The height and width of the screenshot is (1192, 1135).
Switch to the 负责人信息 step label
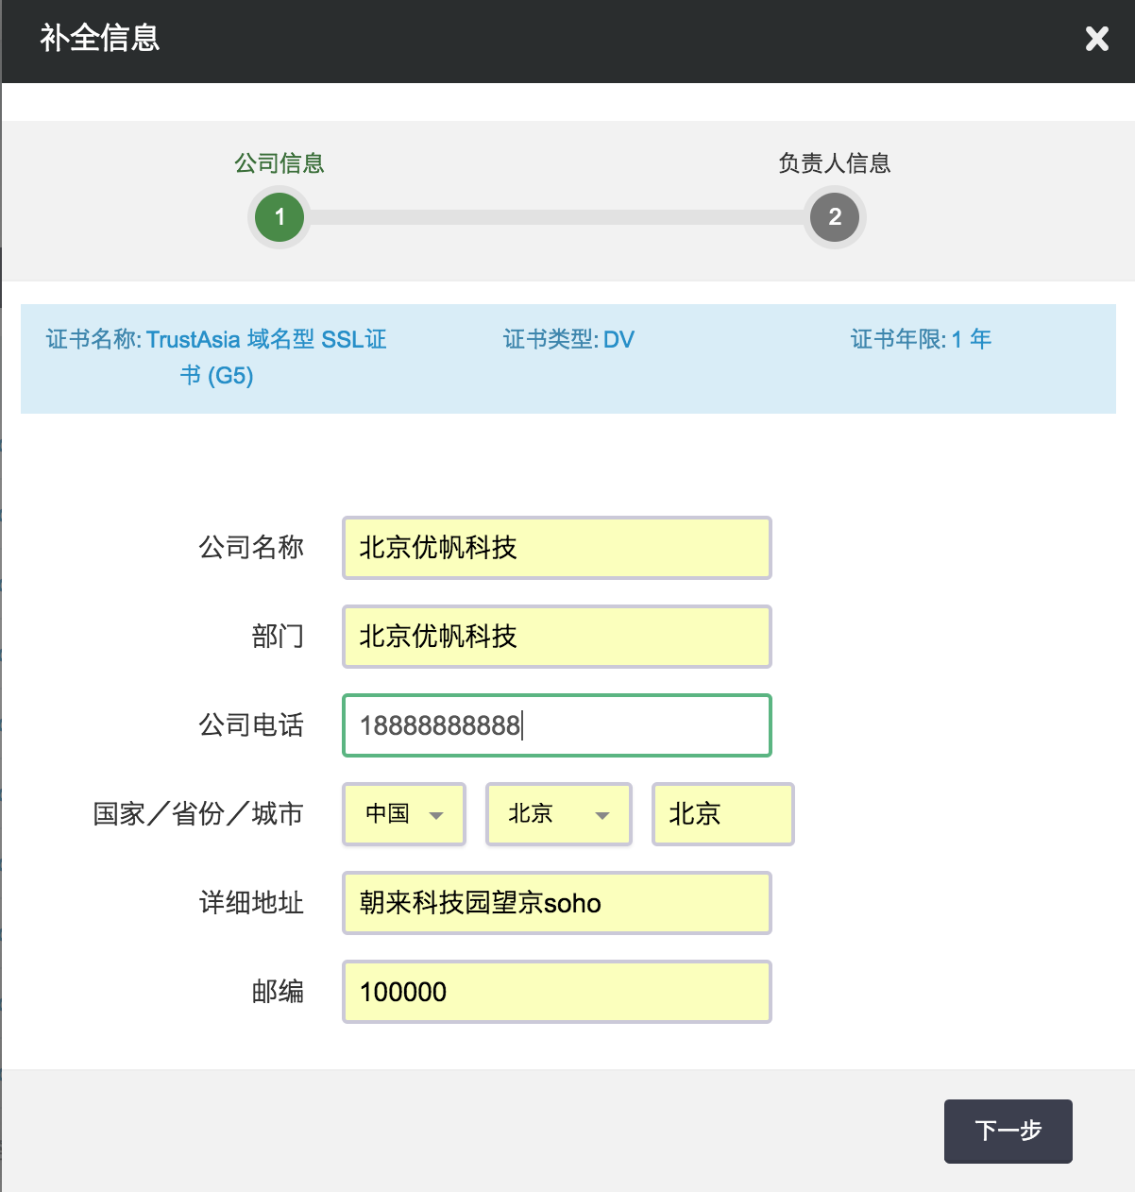(x=834, y=163)
